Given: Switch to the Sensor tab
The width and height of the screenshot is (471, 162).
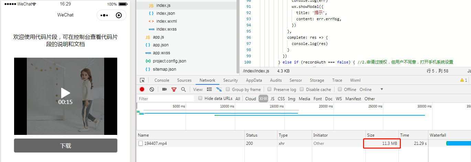Looking at the screenshot, I should [296, 80].
